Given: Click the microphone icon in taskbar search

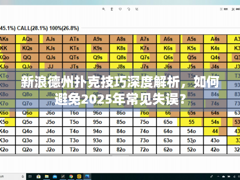Looking at the screenshot, I should pyautogui.click(x=23, y=176).
